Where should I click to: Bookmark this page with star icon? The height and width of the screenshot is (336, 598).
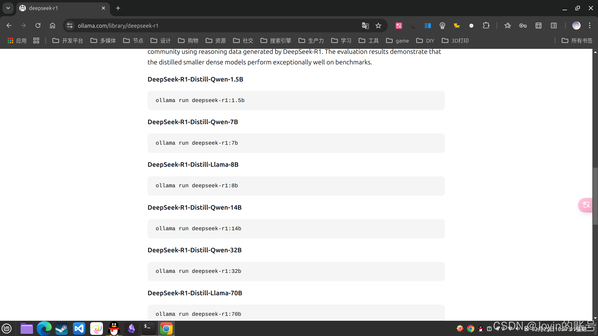[378, 26]
